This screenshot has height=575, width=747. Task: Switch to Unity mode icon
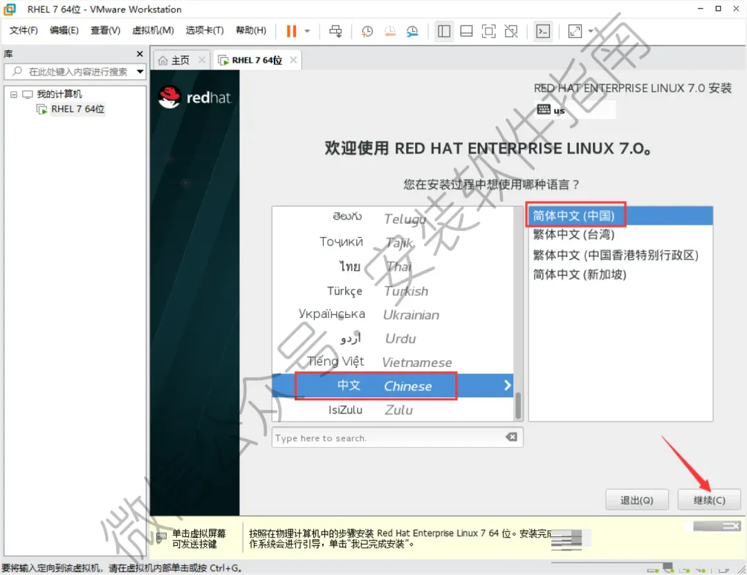coord(511,31)
